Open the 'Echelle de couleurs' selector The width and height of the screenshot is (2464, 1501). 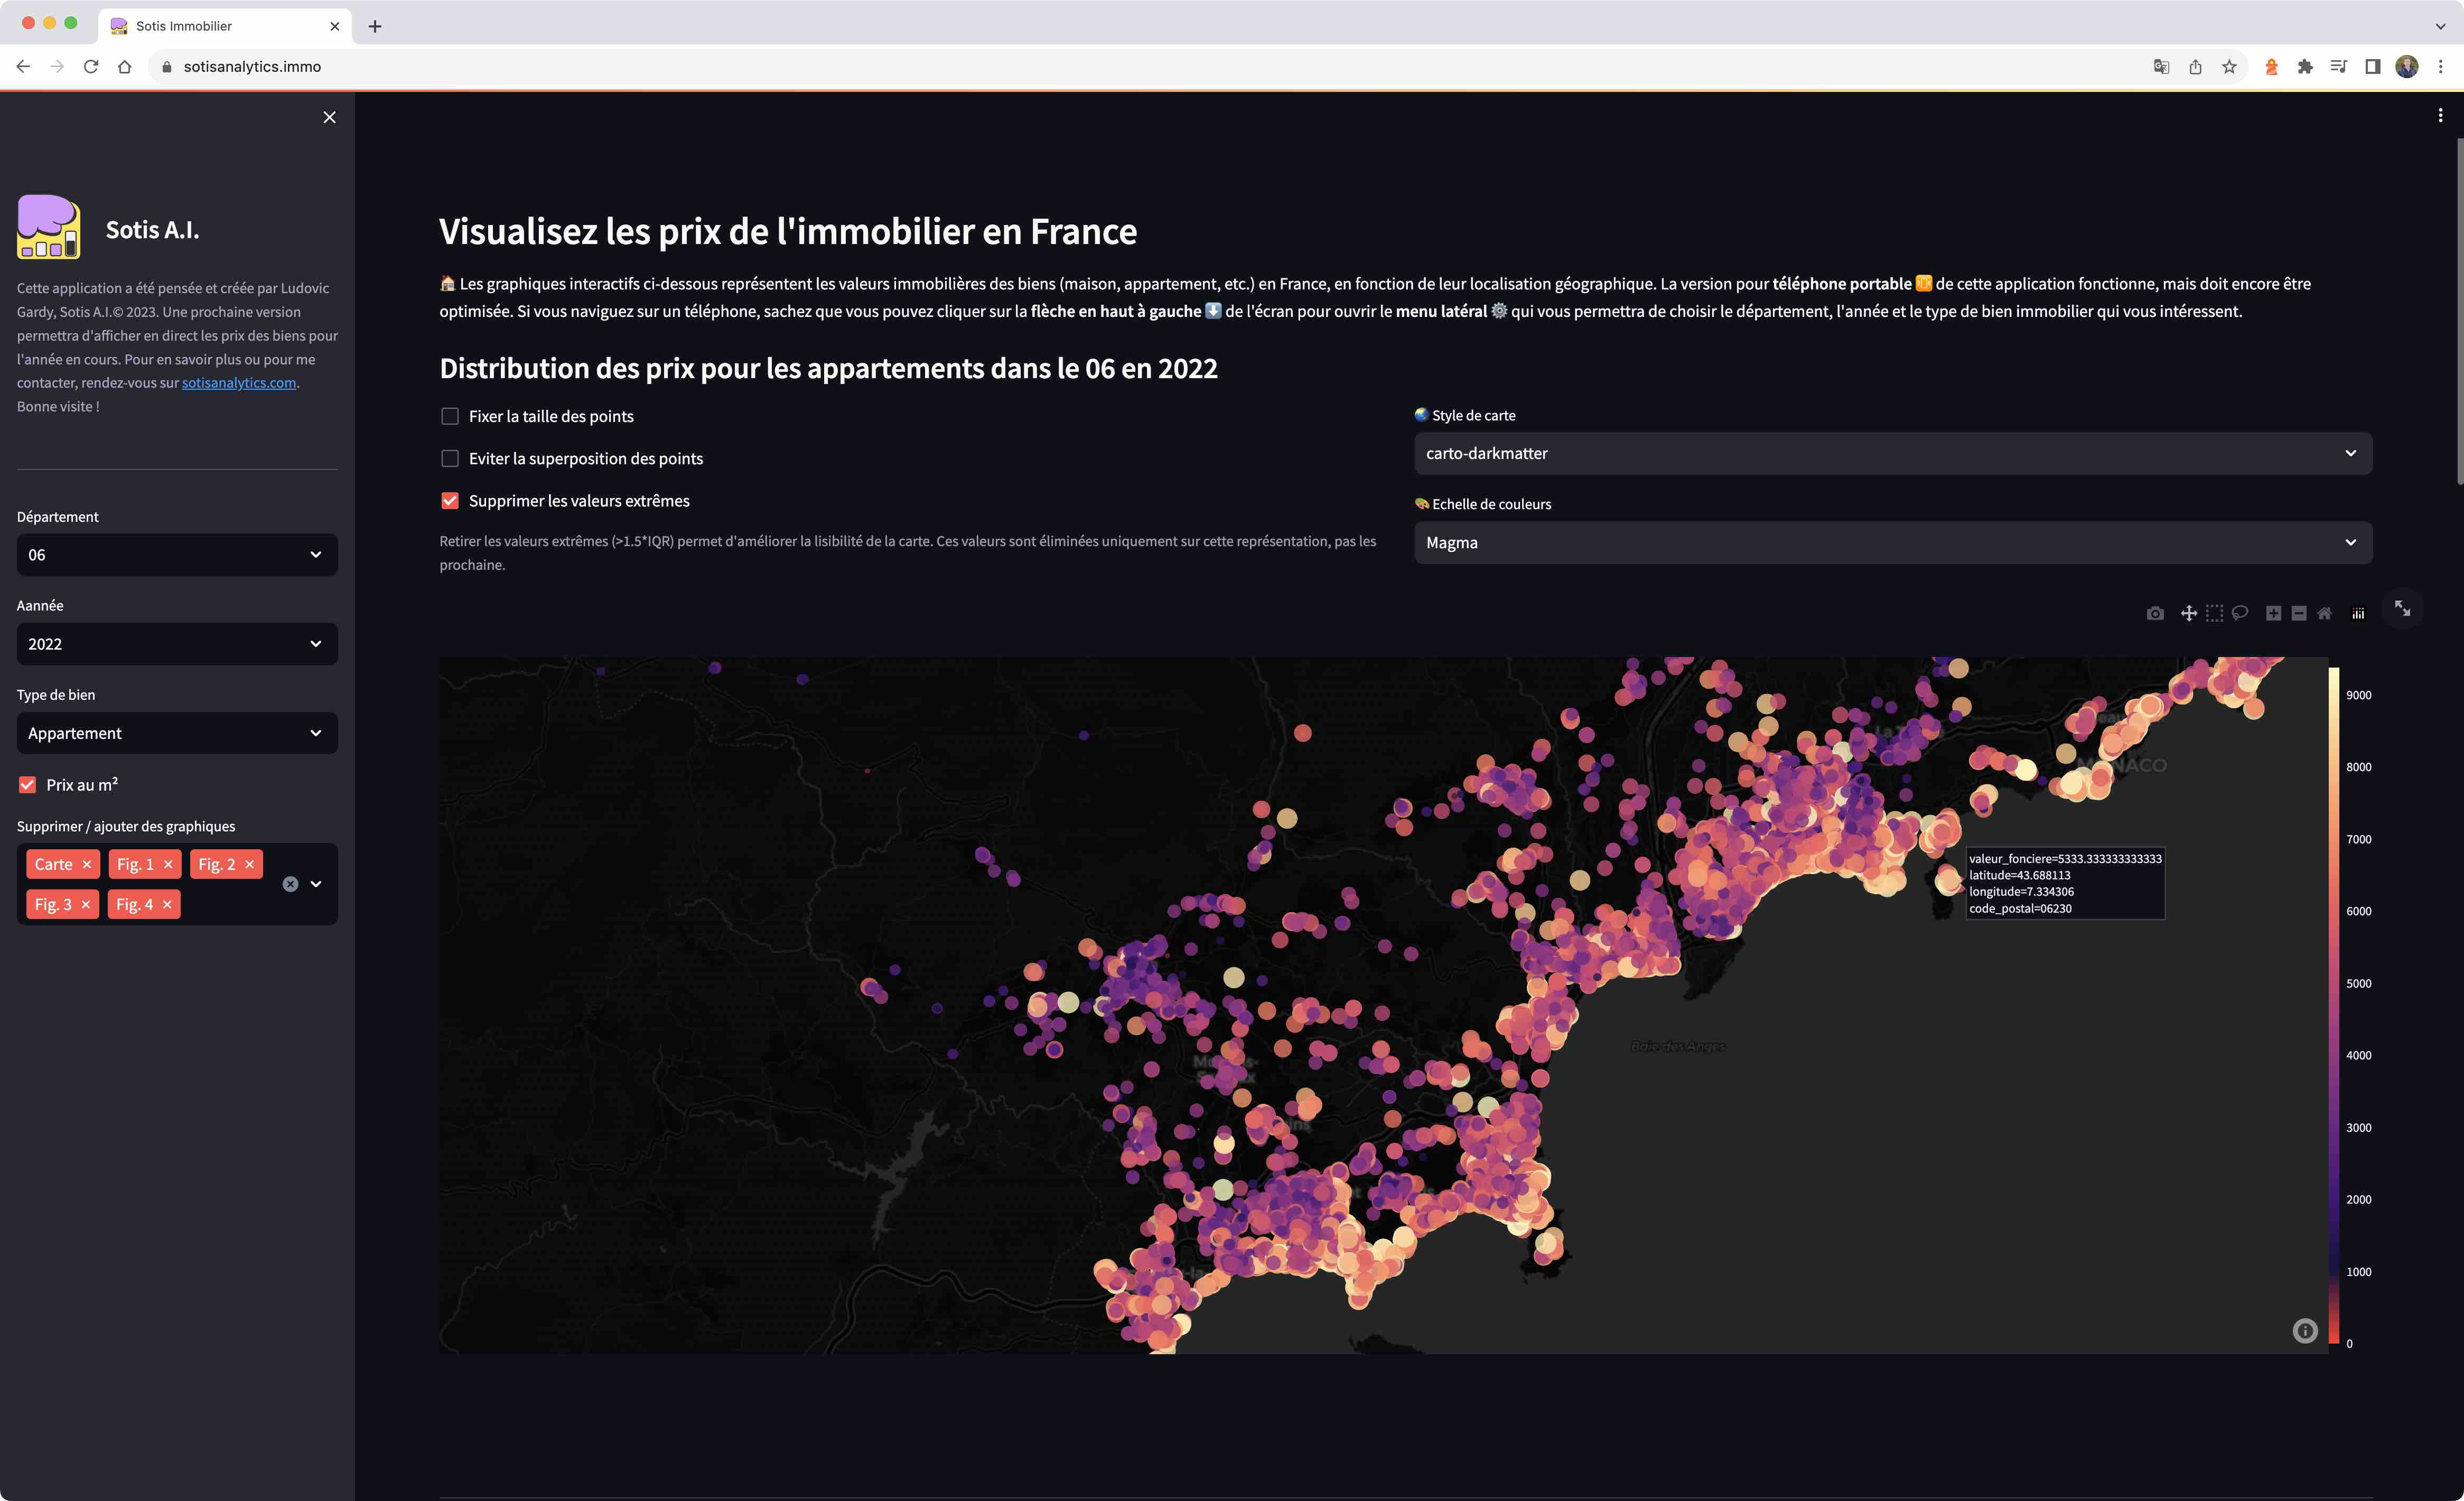click(x=1891, y=542)
